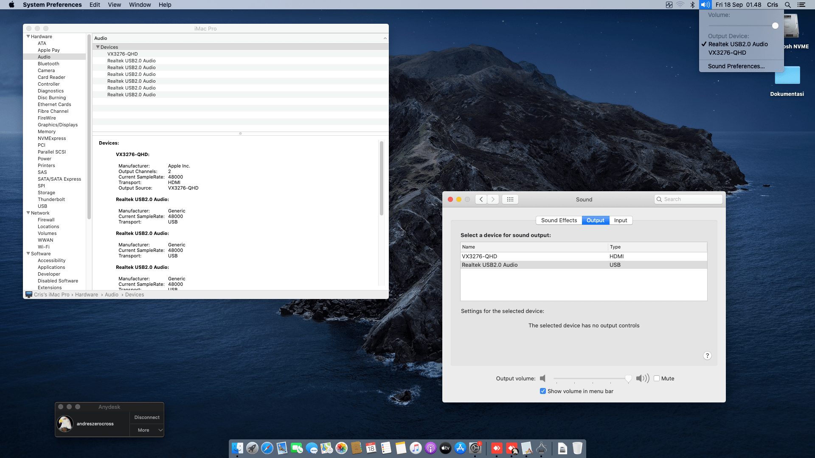The image size is (815, 458).
Task: Collapse the Devices disclosure triangle
Action: [98, 47]
